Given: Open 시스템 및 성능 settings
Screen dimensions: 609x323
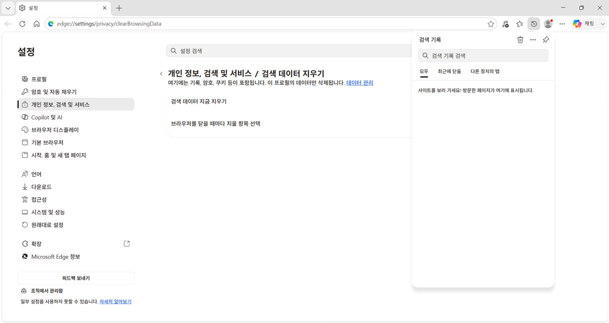Looking at the screenshot, I should [x=76, y=212].
